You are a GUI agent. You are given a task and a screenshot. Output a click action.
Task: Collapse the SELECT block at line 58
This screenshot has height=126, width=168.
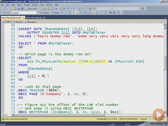click(x=17, y=58)
